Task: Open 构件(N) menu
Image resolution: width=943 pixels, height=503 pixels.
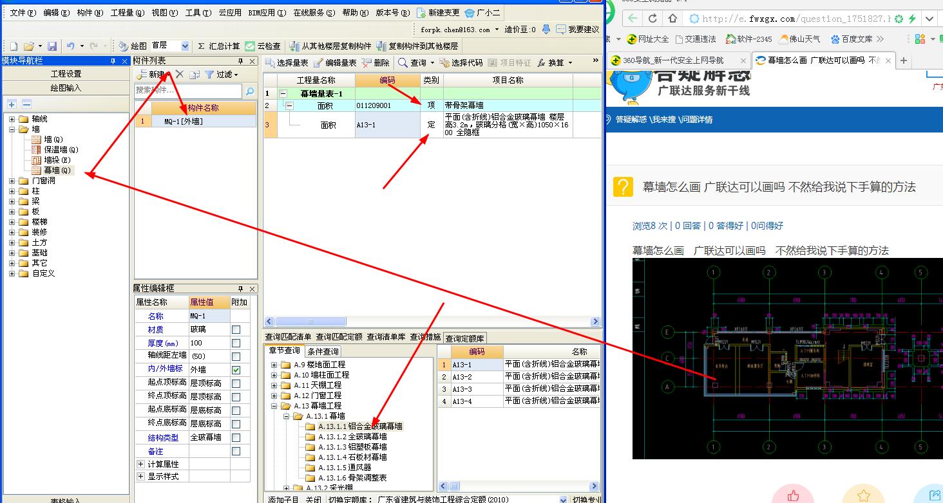Action: 90,13
